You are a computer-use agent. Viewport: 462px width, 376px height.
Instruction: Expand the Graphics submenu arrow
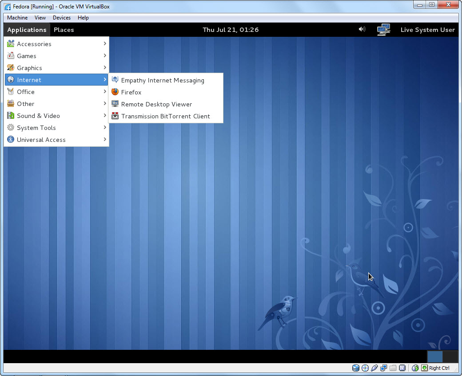pyautogui.click(x=104, y=67)
